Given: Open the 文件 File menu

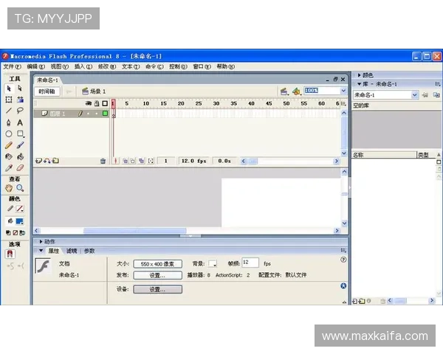Looking at the screenshot, I should point(12,66).
